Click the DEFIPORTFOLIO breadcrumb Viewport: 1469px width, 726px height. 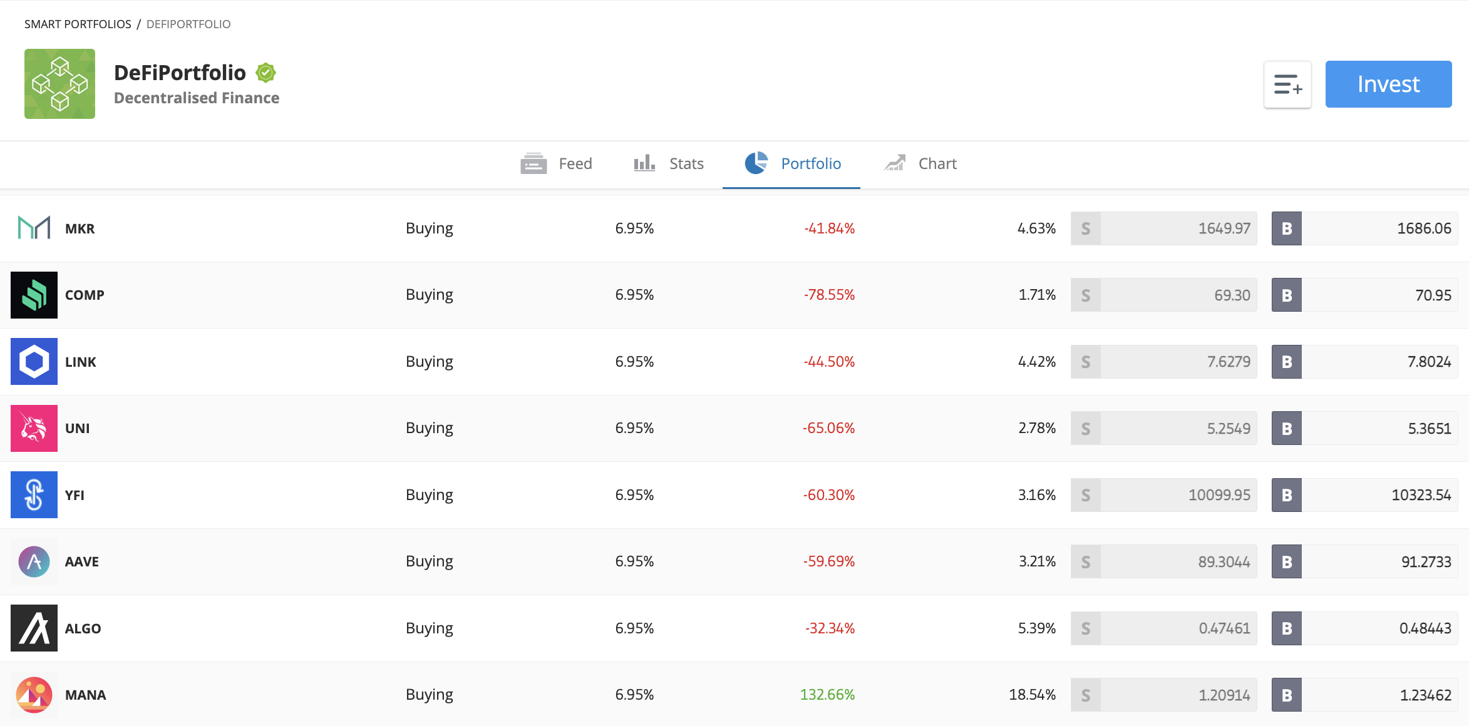188,24
